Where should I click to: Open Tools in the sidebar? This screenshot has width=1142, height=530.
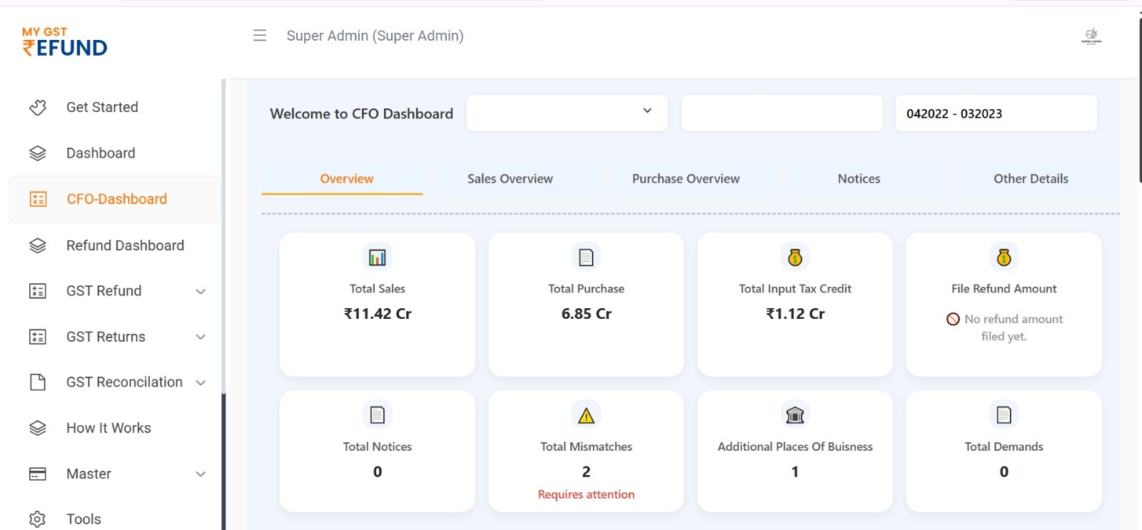pyautogui.click(x=84, y=519)
